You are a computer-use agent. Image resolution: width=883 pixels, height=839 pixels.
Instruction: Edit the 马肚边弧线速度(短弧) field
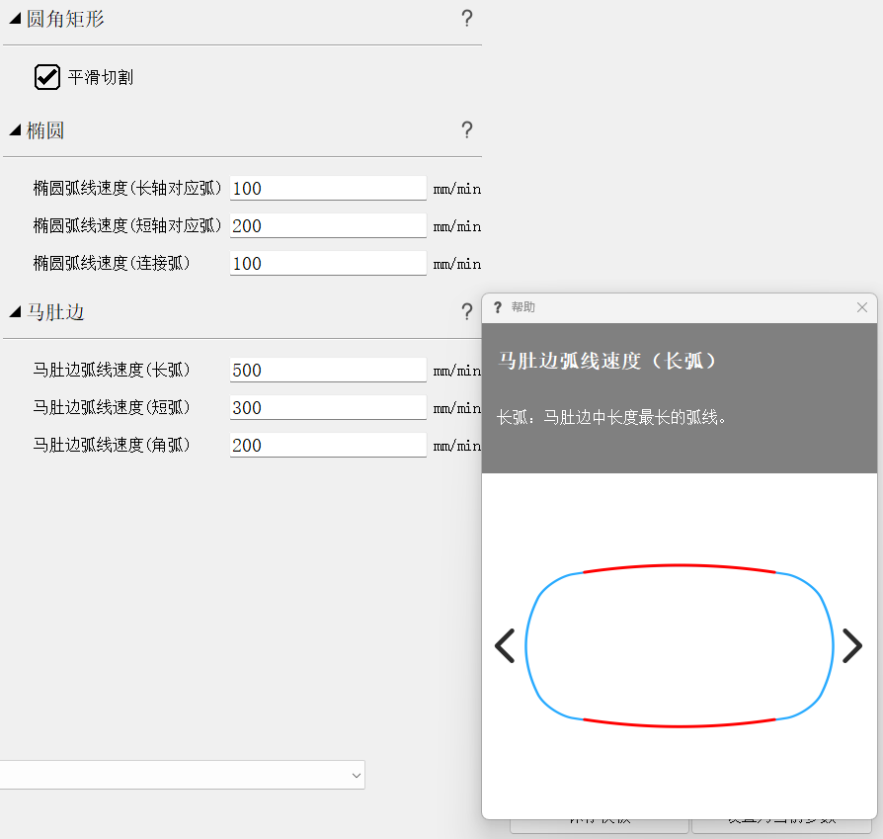tap(328, 407)
